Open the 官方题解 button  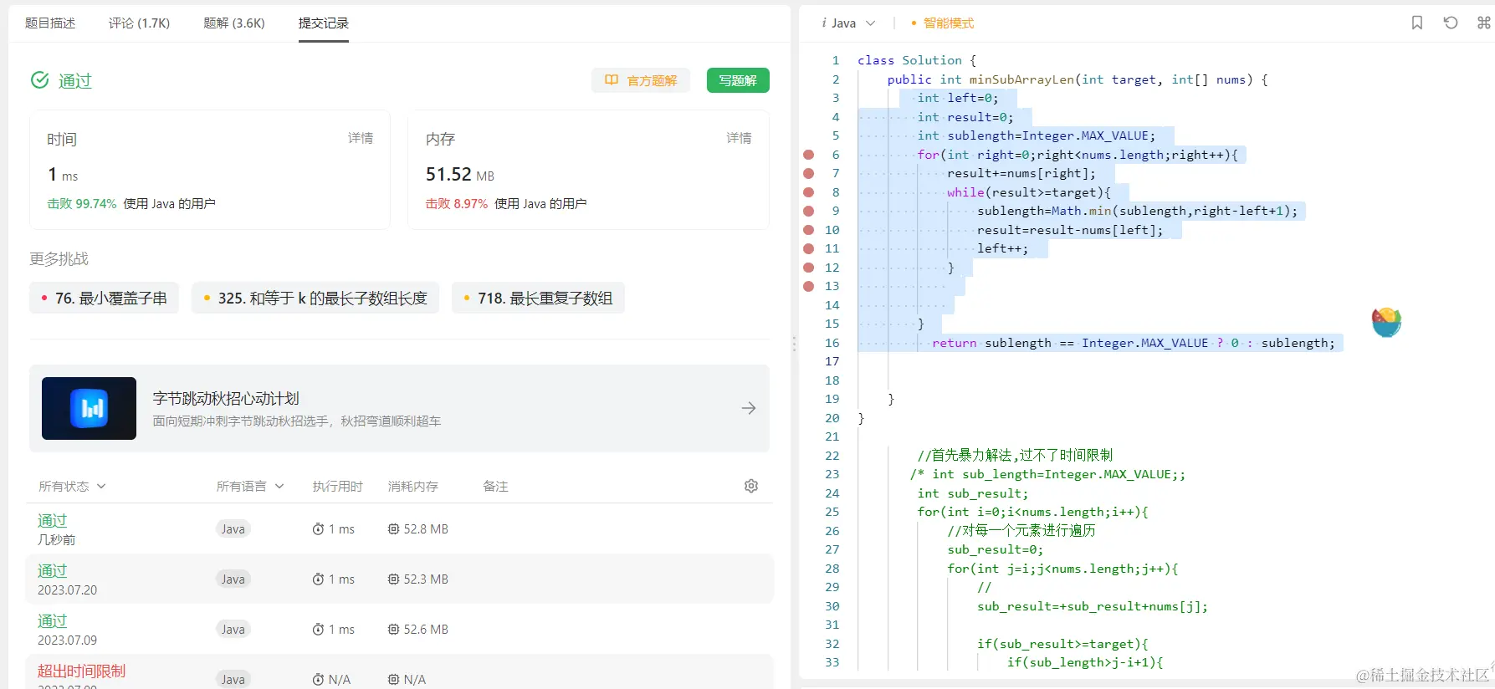coord(641,80)
